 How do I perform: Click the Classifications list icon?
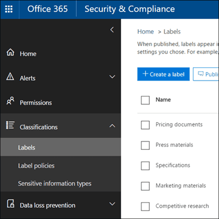pyautogui.click(x=10, y=125)
